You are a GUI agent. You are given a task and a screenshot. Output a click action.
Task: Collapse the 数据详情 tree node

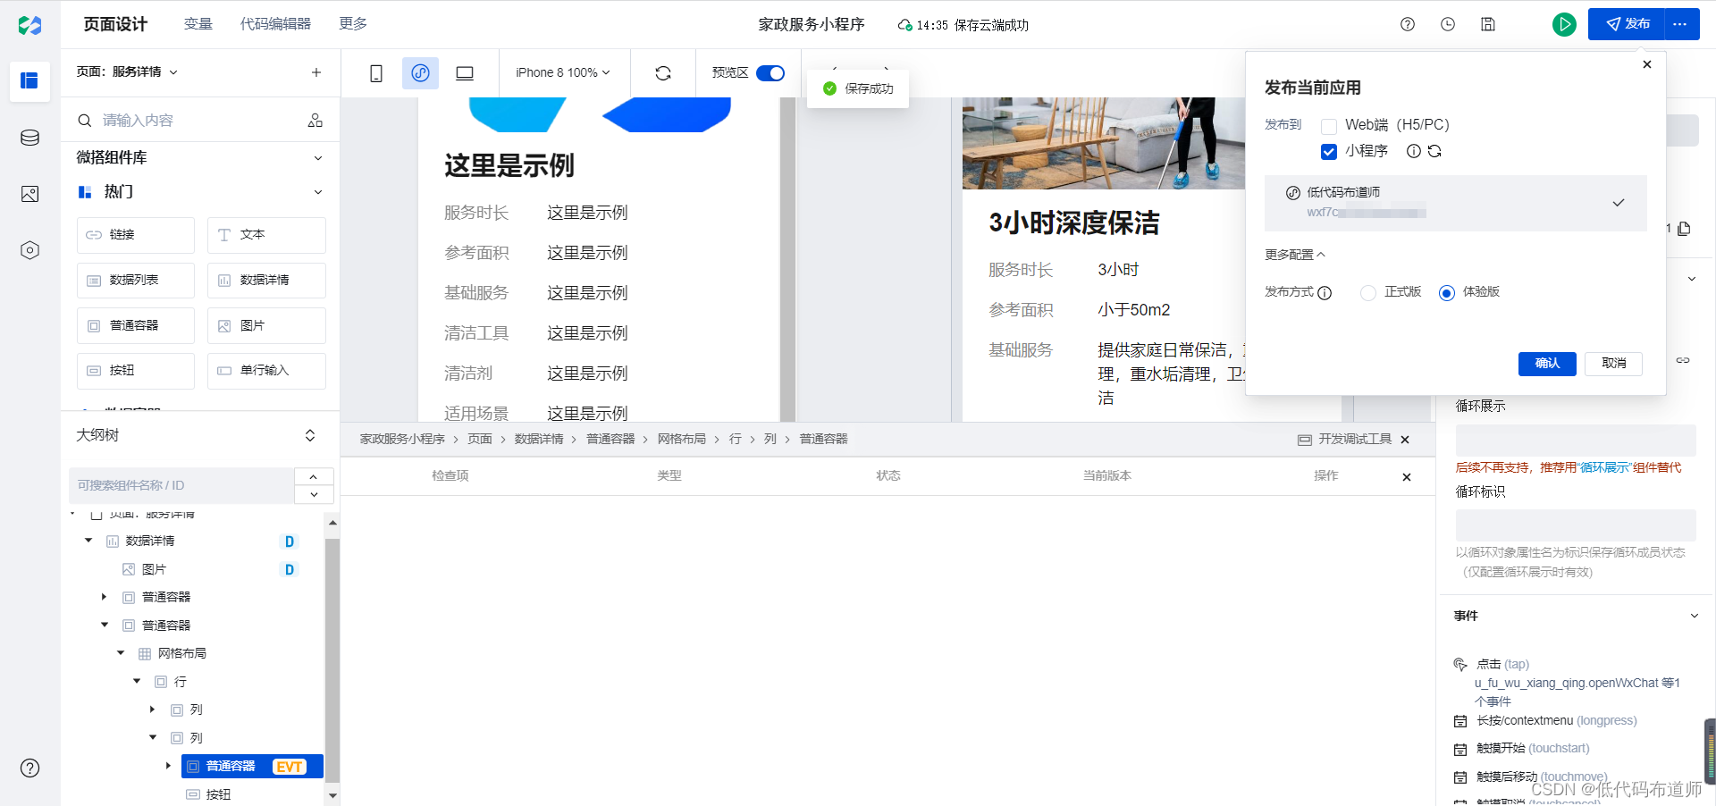click(88, 541)
